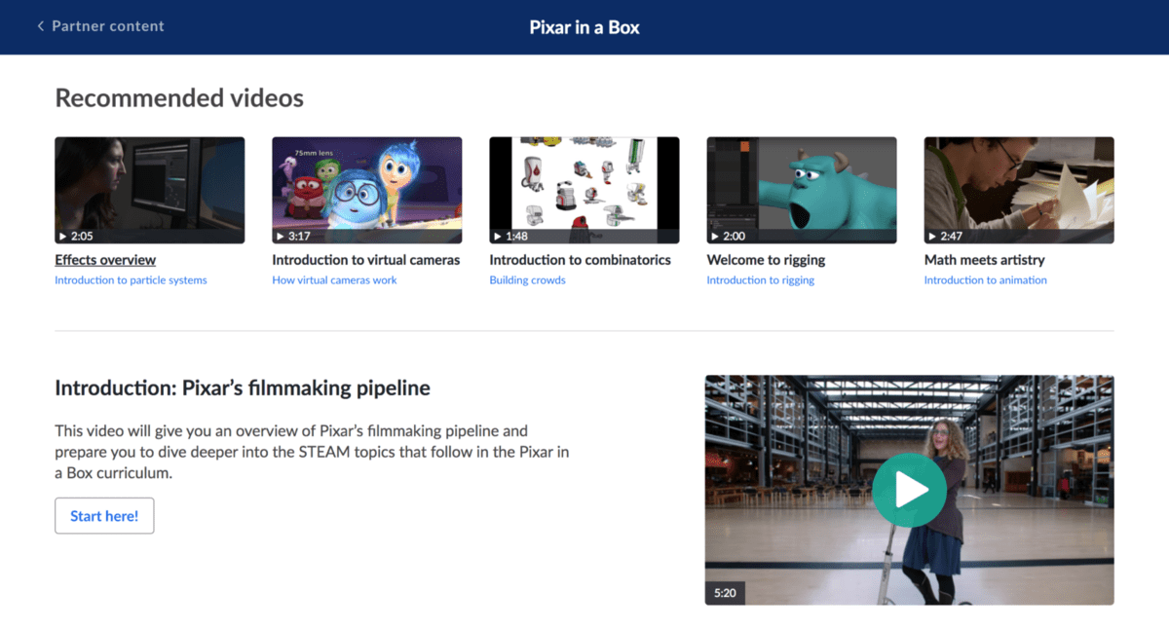Select the Introduction to combinatorics video title
1169x628 pixels.
point(581,260)
